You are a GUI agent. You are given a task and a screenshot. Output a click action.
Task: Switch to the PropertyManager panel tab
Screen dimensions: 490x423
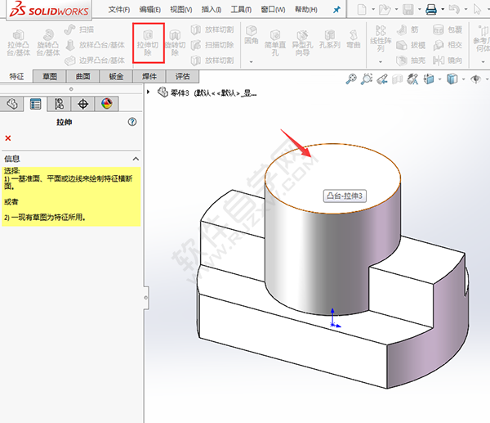pos(35,104)
